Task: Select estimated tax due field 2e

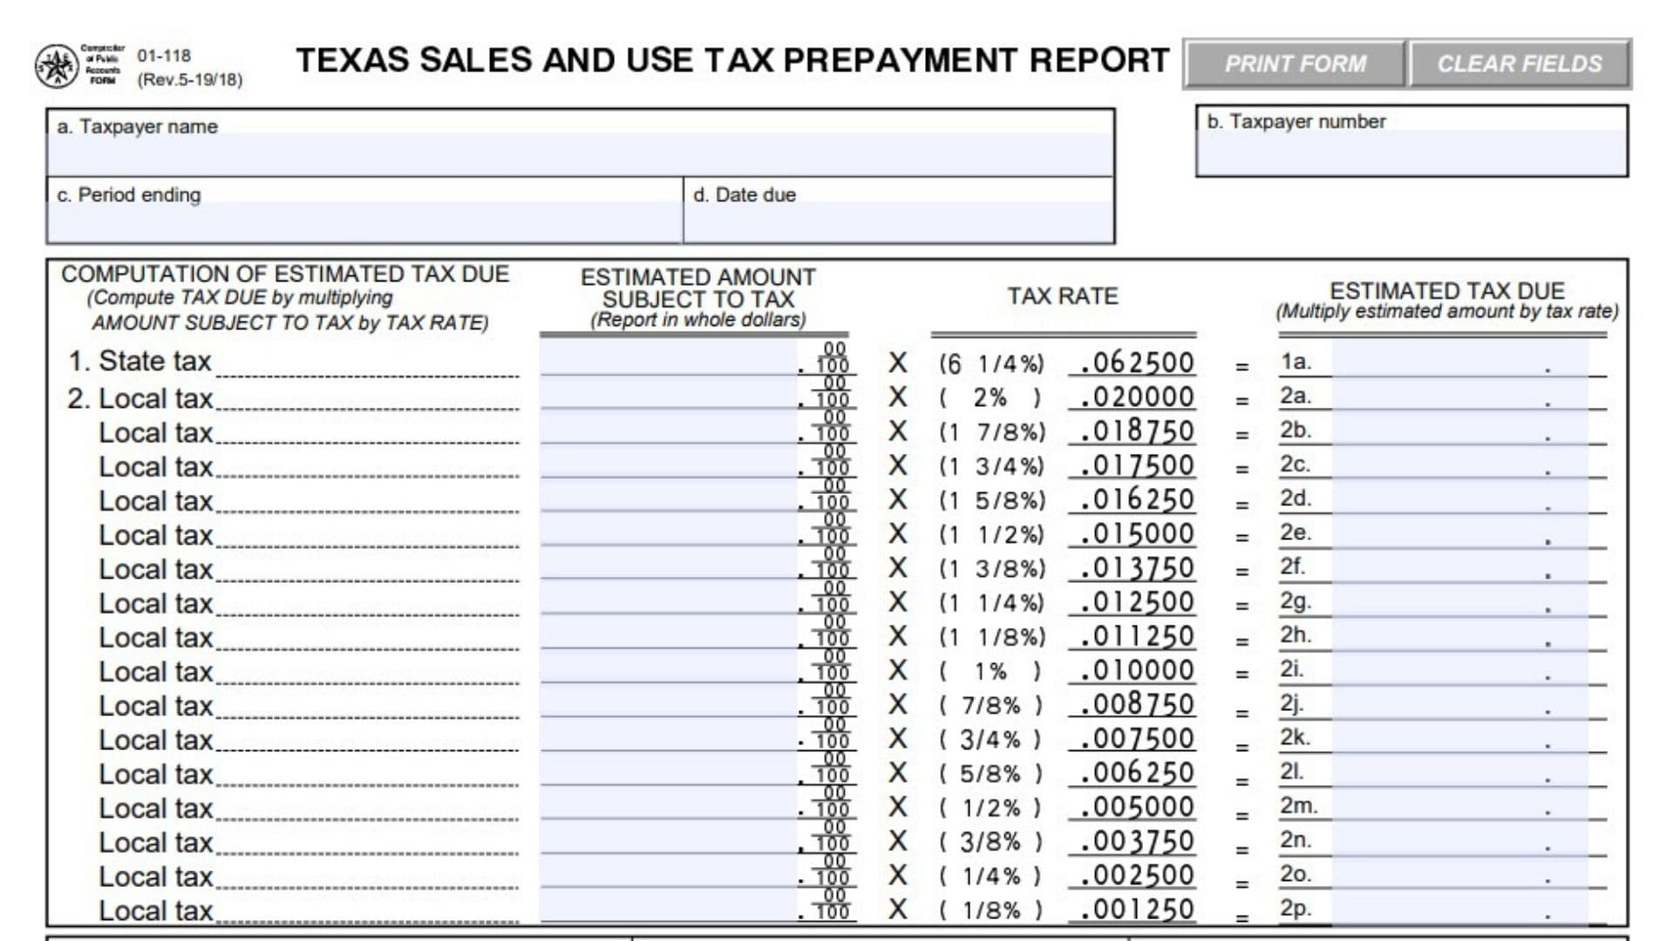Action: (1460, 529)
